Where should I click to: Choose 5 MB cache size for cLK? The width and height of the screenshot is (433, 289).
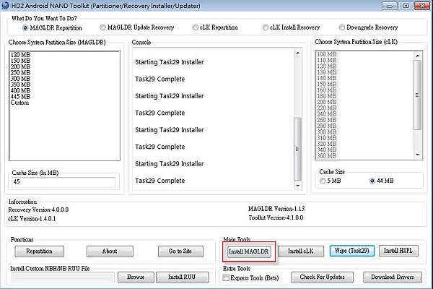click(x=330, y=181)
